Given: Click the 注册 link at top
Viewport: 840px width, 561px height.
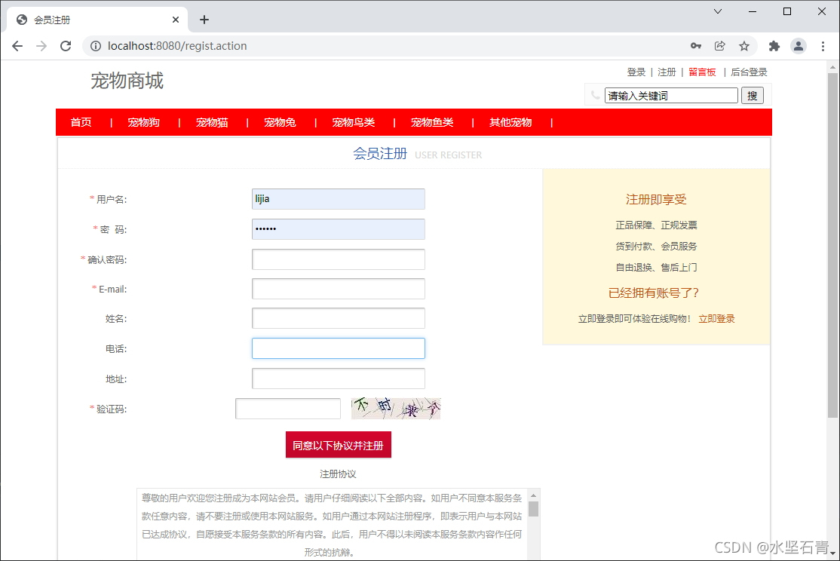Looking at the screenshot, I should (667, 72).
